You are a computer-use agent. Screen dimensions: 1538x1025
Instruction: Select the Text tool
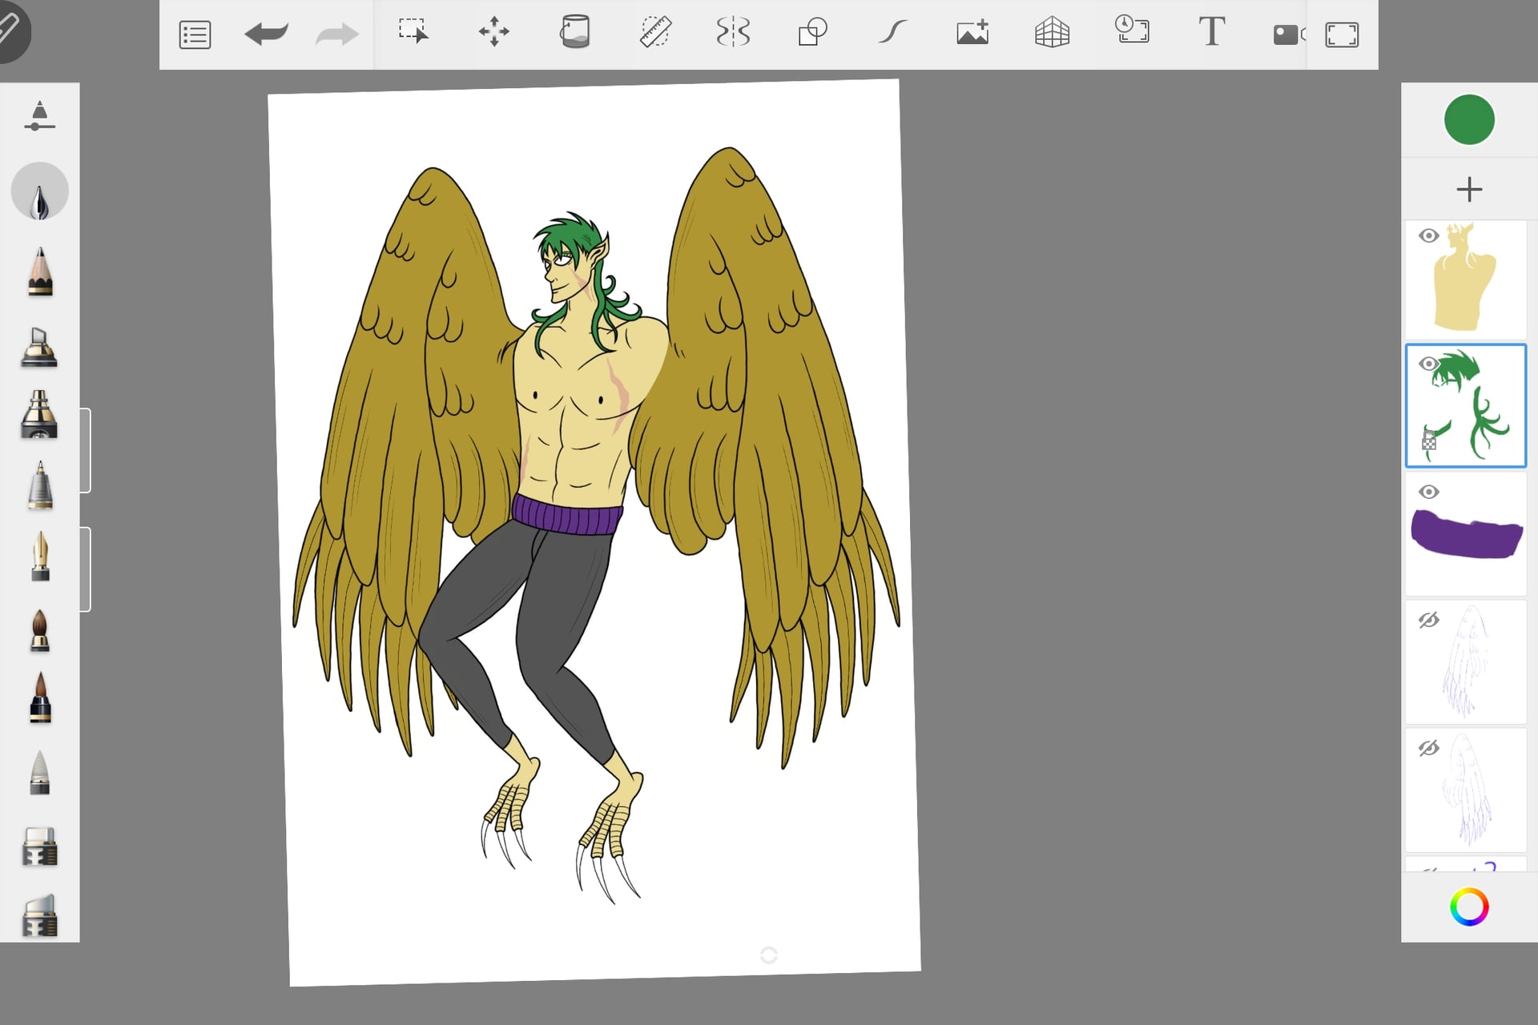click(x=1212, y=32)
